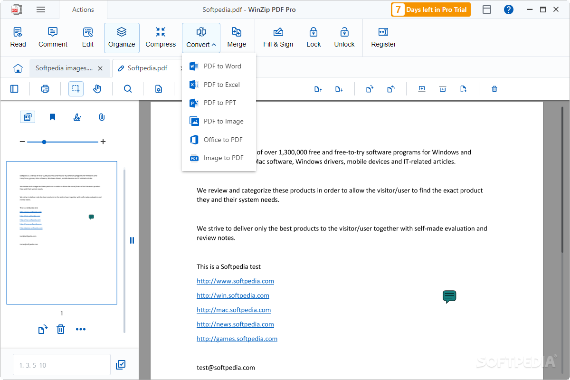Activate the Organize tool
Image resolution: width=570 pixels, height=380 pixels.
[x=122, y=38]
